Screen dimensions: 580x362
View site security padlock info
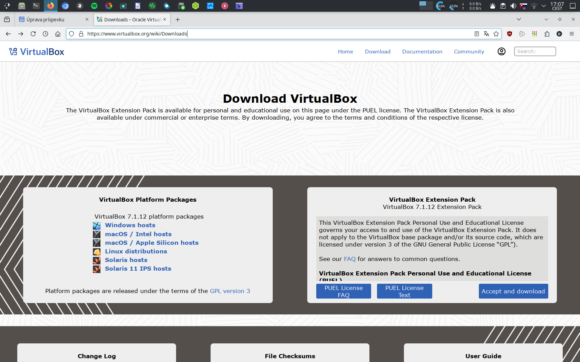point(81,34)
